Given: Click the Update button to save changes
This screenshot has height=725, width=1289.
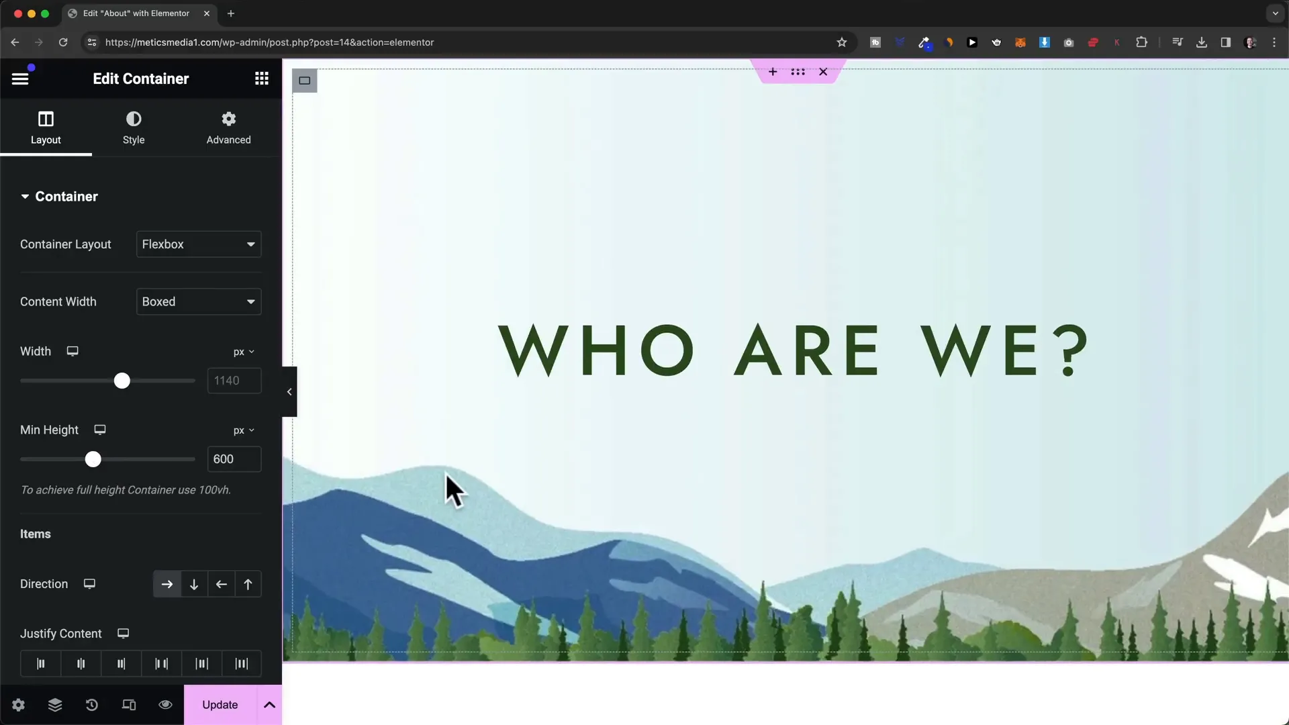Looking at the screenshot, I should click(220, 704).
